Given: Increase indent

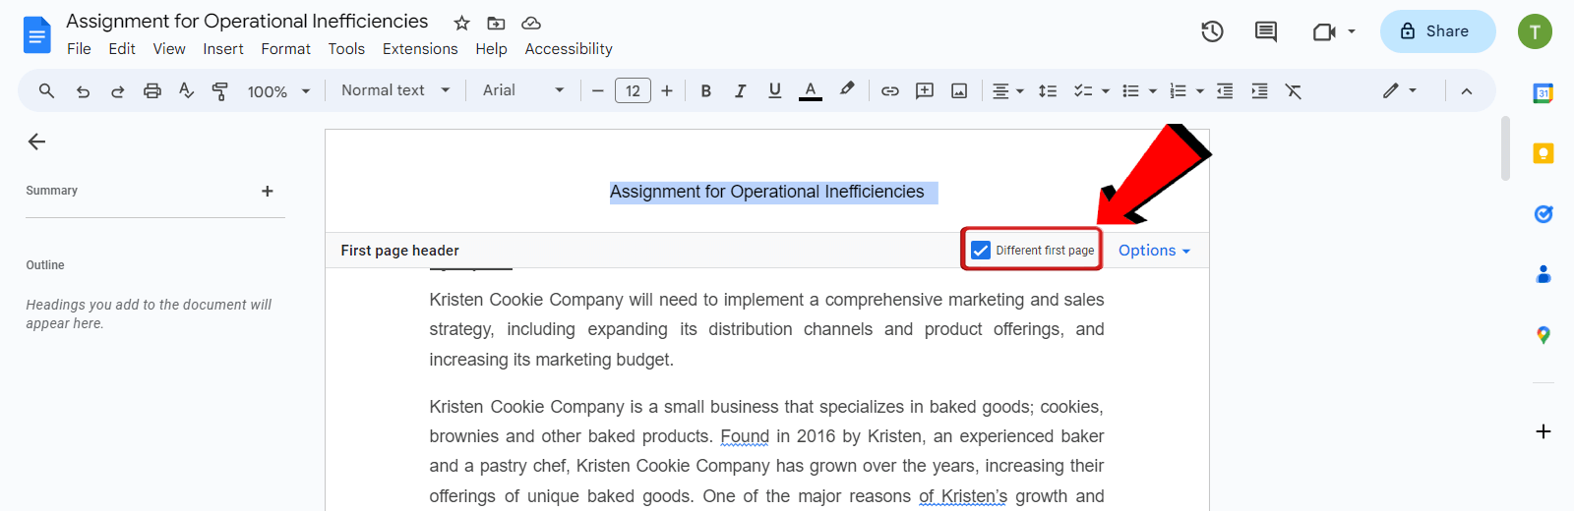Looking at the screenshot, I should coord(1259,90).
